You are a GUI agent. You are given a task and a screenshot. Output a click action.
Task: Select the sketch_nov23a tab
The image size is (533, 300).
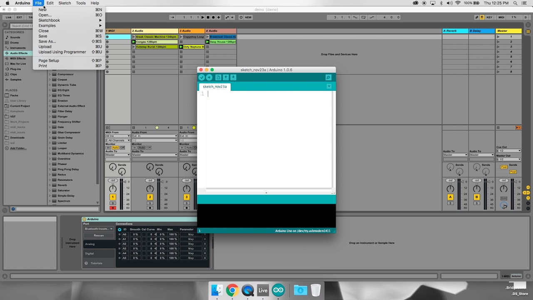[215, 87]
